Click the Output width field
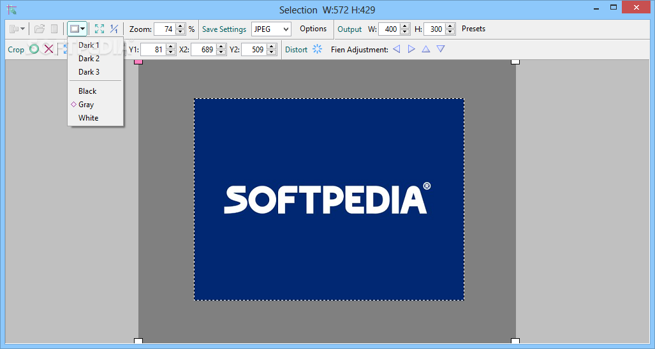The width and height of the screenshot is (655, 349). [389, 29]
